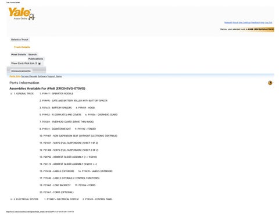The width and height of the screenshot is (279, 216).
Task: Open the Software link
Action: [42, 76]
